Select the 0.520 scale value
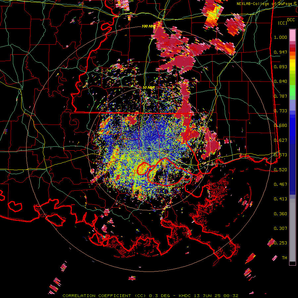Viewport: 298px width, 298px height. coord(280,170)
